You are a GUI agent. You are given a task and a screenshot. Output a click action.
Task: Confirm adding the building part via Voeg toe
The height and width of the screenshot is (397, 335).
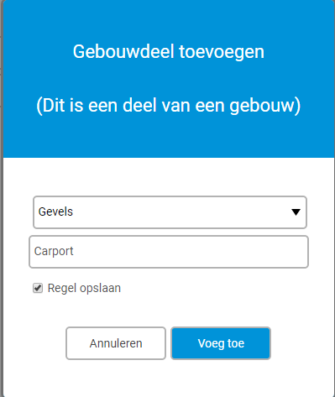221,343
